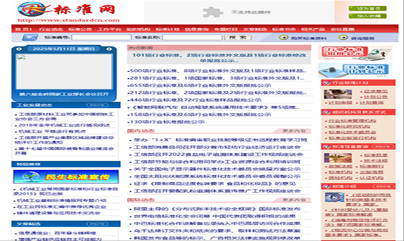Open the 民生标准宣传 banner
404x241 pixels.
point(63,177)
